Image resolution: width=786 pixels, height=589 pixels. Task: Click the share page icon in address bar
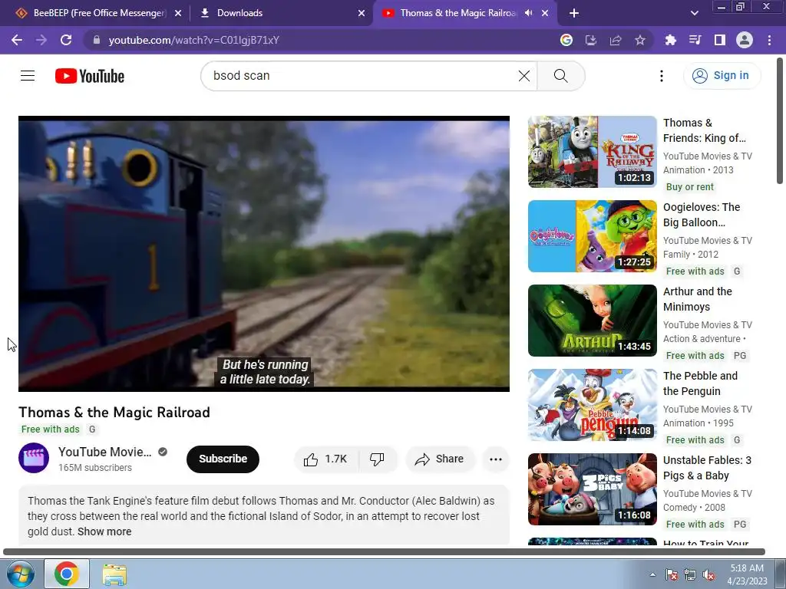[615, 40]
